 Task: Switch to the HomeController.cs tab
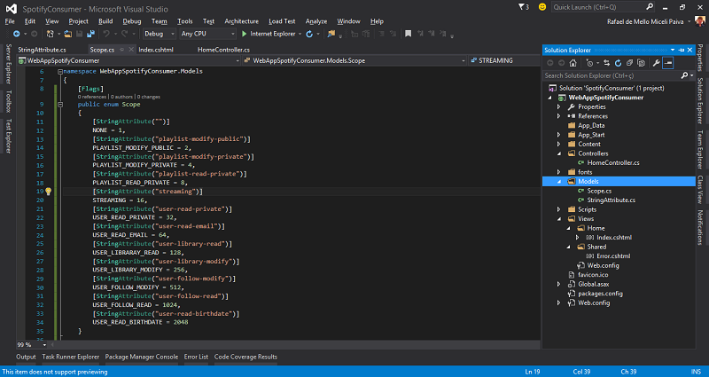(224, 50)
